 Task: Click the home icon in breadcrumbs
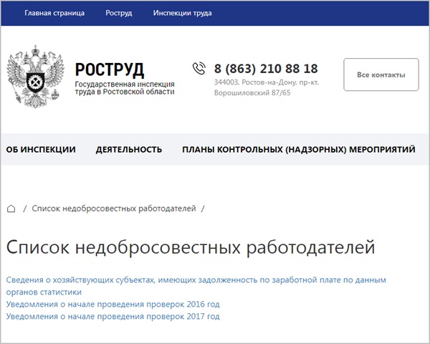[x=11, y=209]
